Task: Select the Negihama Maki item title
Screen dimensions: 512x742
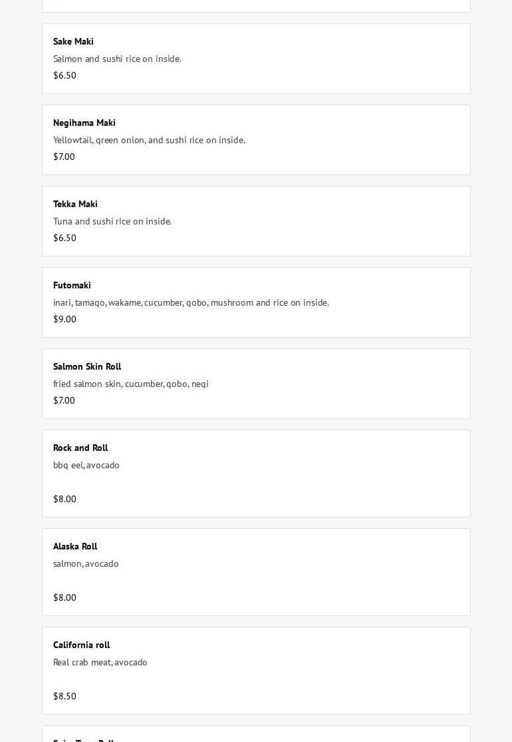Action: (x=84, y=123)
